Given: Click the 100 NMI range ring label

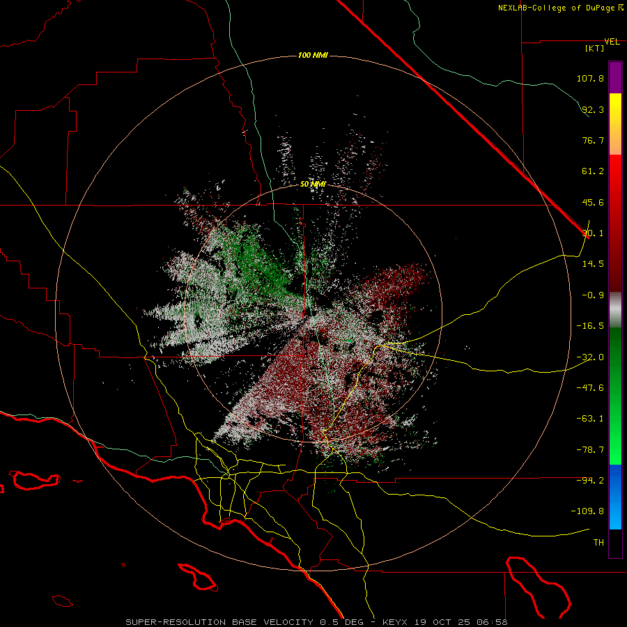Looking at the screenshot, I should click(313, 55).
